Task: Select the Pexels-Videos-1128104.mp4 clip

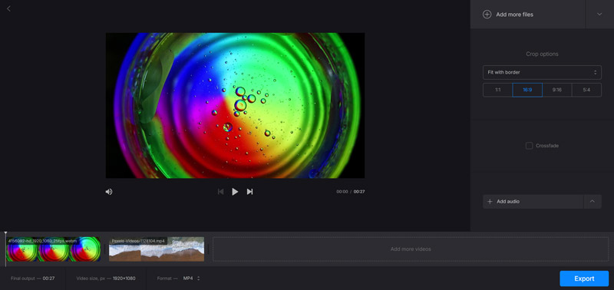Action: click(x=157, y=249)
